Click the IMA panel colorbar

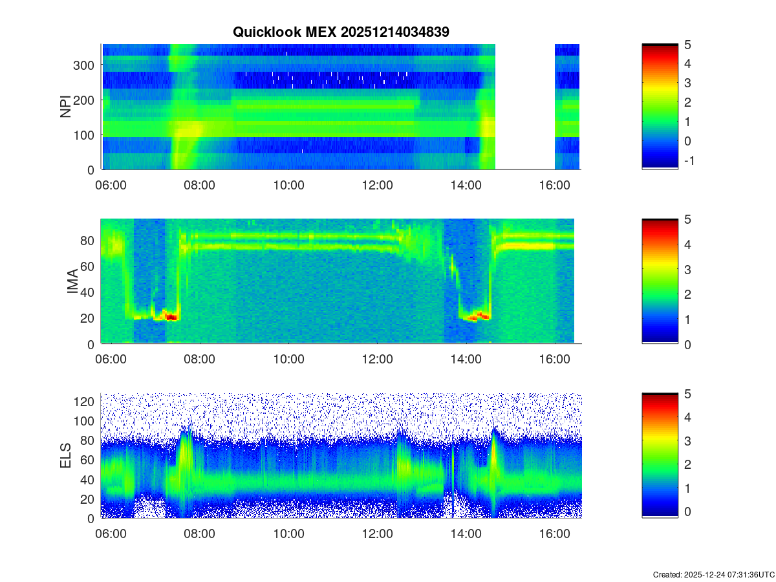660,281
